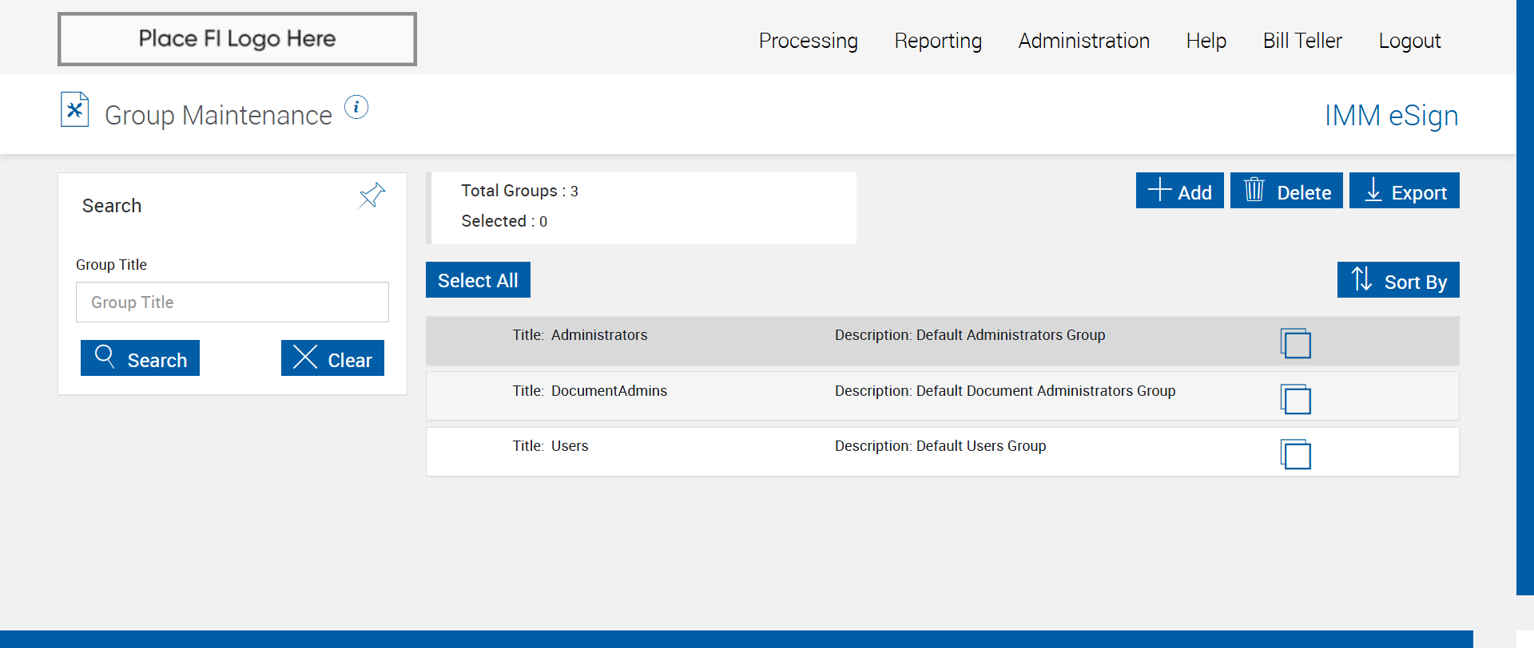Add a new group

point(1179,191)
